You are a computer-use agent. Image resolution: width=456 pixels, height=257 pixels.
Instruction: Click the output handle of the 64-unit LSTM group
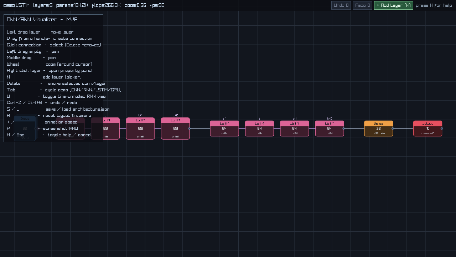[x=344, y=128]
